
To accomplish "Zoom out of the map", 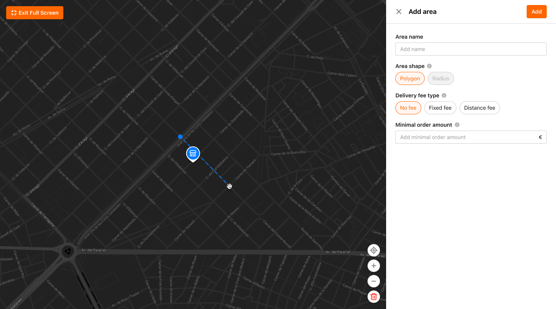I will click(x=373, y=281).
